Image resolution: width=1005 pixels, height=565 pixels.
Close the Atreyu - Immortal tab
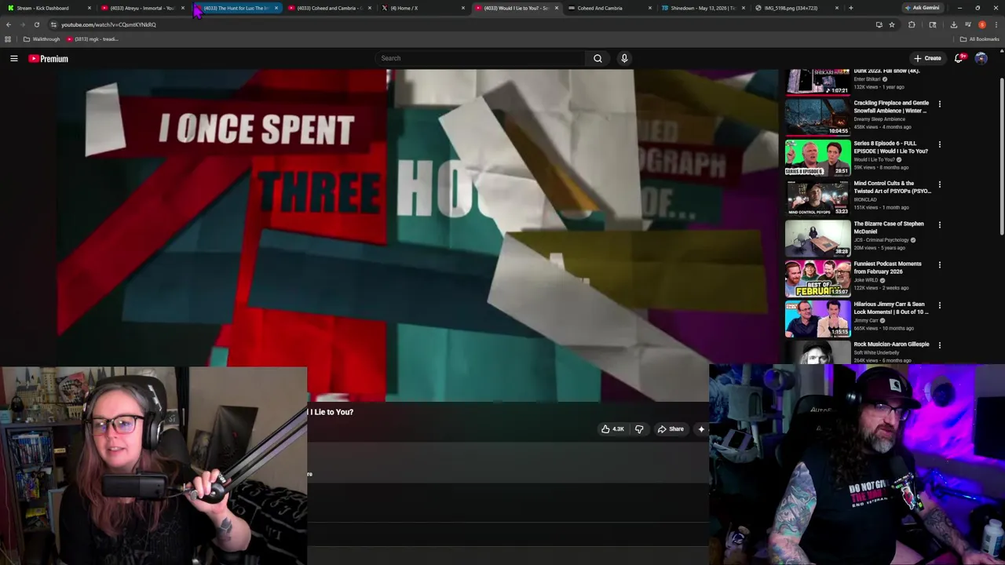[x=183, y=8]
